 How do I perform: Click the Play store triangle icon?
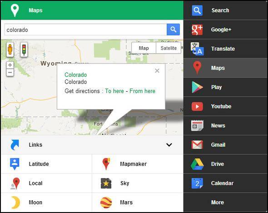point(197,87)
